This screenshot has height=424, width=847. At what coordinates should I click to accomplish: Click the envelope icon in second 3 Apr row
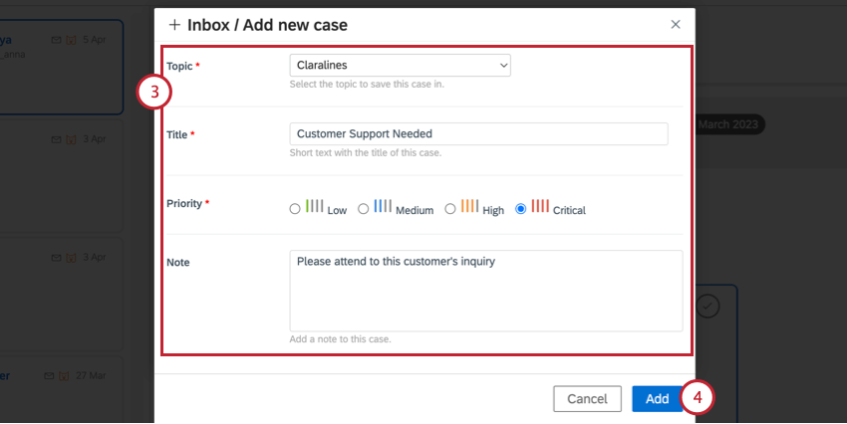pyautogui.click(x=56, y=257)
